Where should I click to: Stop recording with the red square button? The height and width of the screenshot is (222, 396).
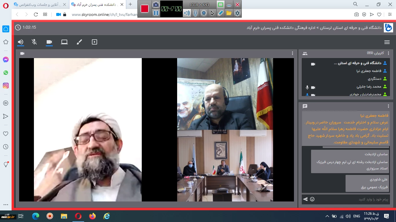145,9
